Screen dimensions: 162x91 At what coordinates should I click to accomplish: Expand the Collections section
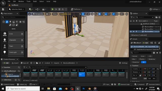tap(2, 80)
